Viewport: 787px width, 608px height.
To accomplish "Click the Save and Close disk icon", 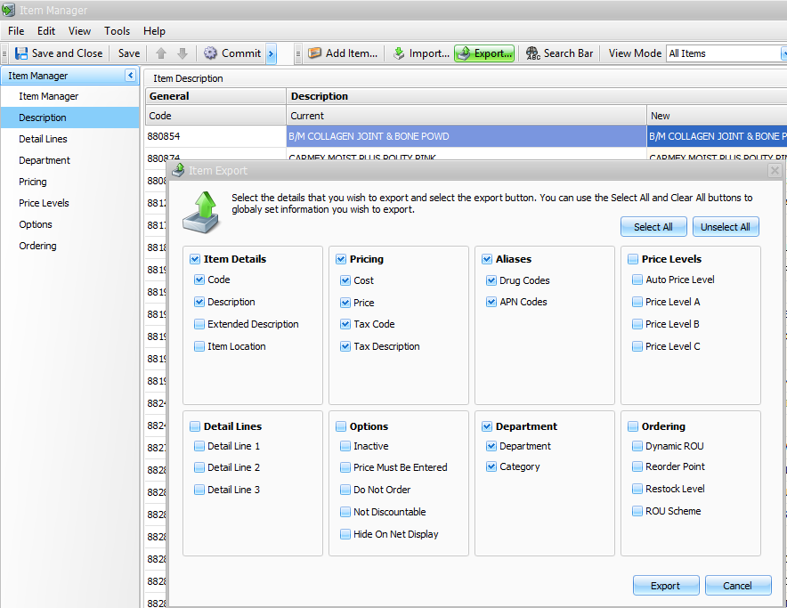I will 21,53.
